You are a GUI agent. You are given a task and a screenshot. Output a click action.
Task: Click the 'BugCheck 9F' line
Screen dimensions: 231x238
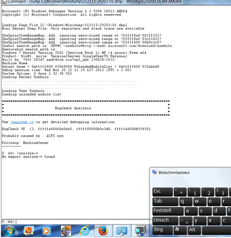click(x=76, y=129)
